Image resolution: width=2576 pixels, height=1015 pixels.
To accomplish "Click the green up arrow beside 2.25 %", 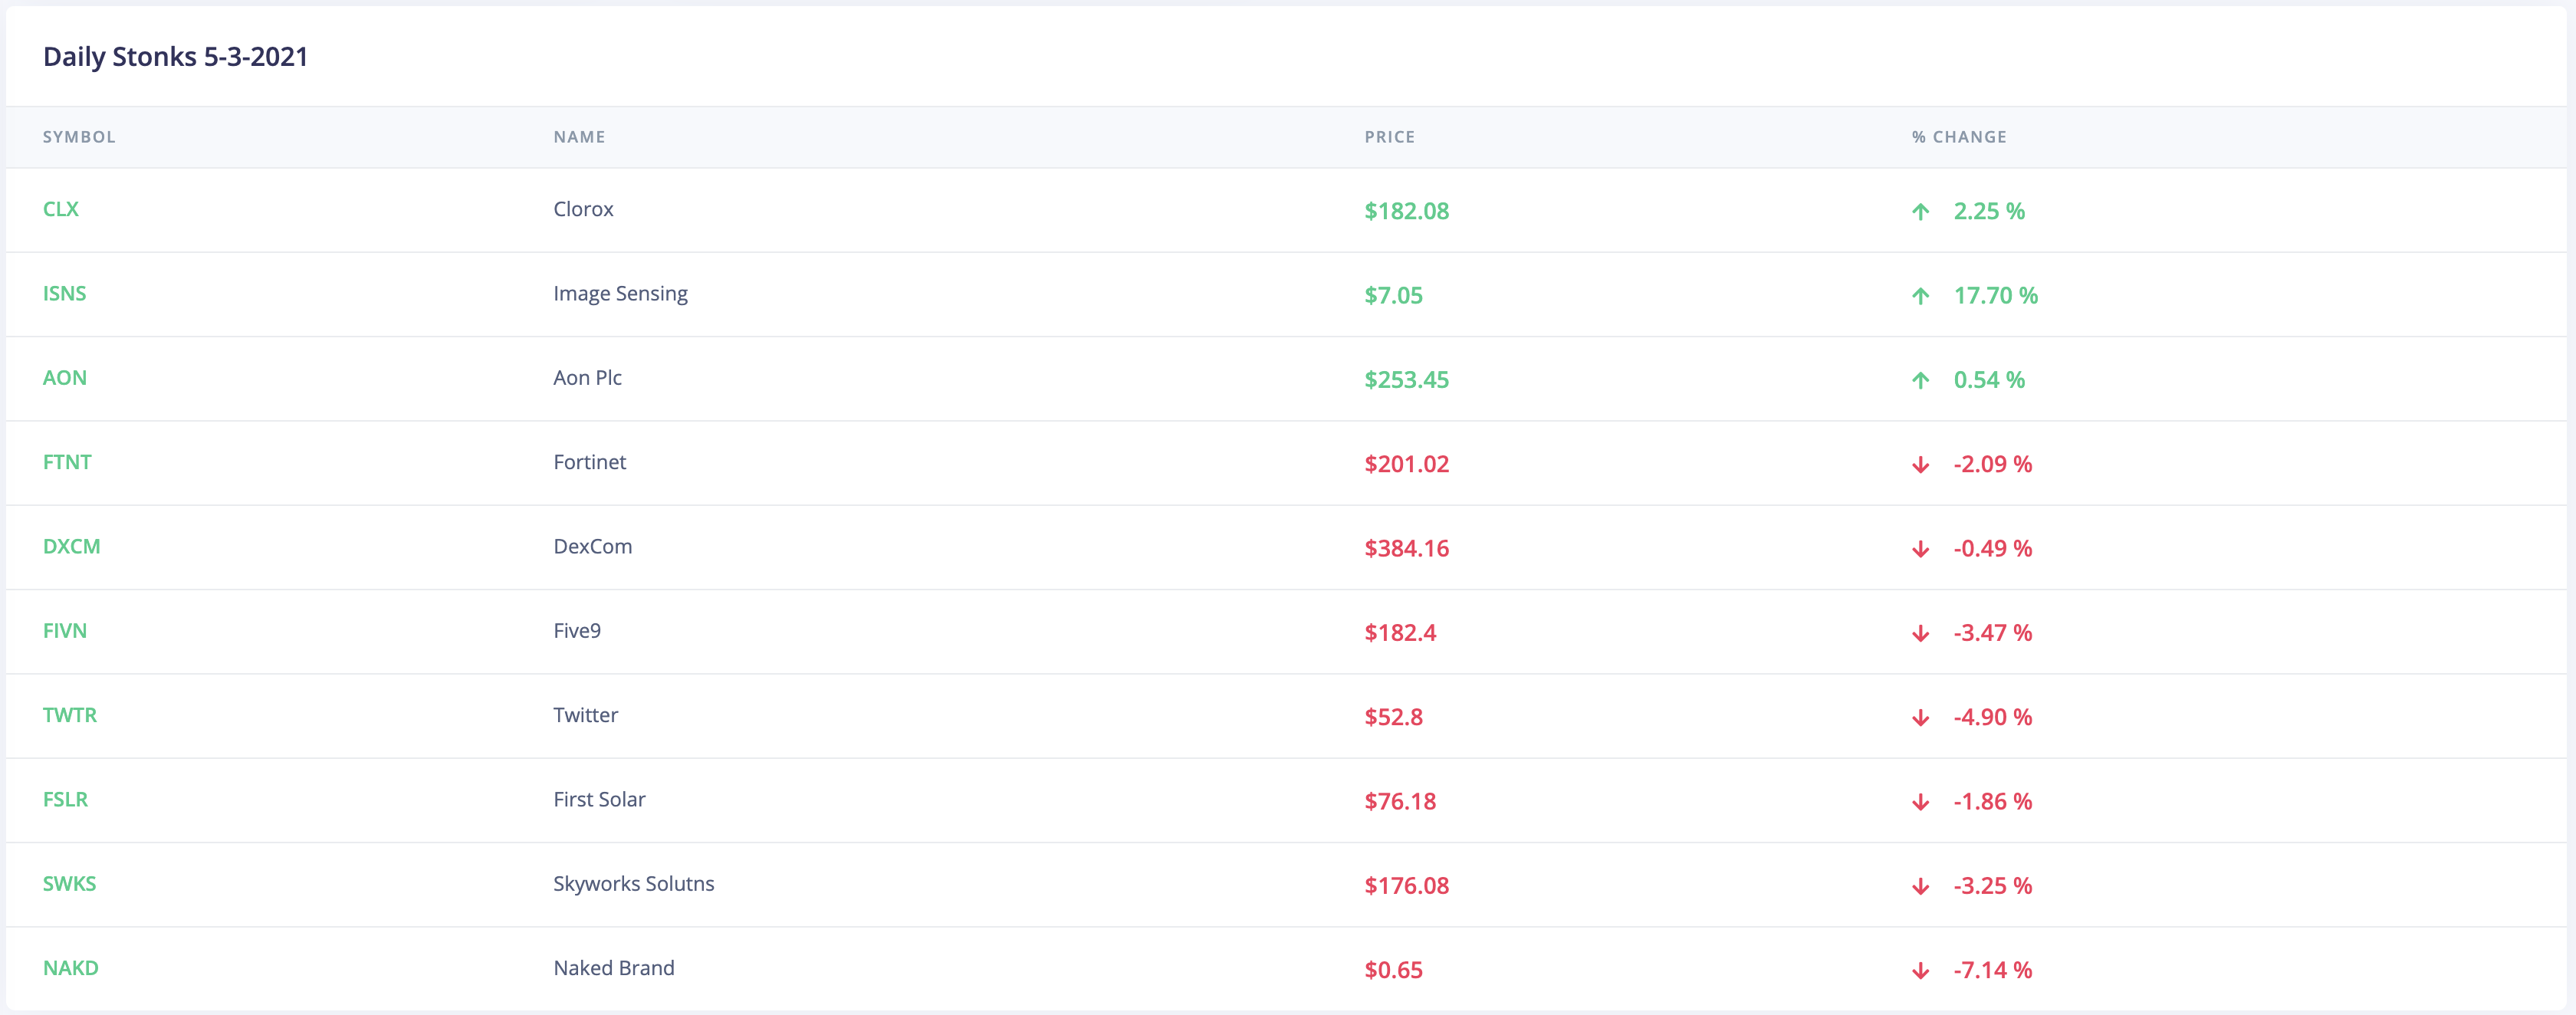I will [x=1920, y=212].
